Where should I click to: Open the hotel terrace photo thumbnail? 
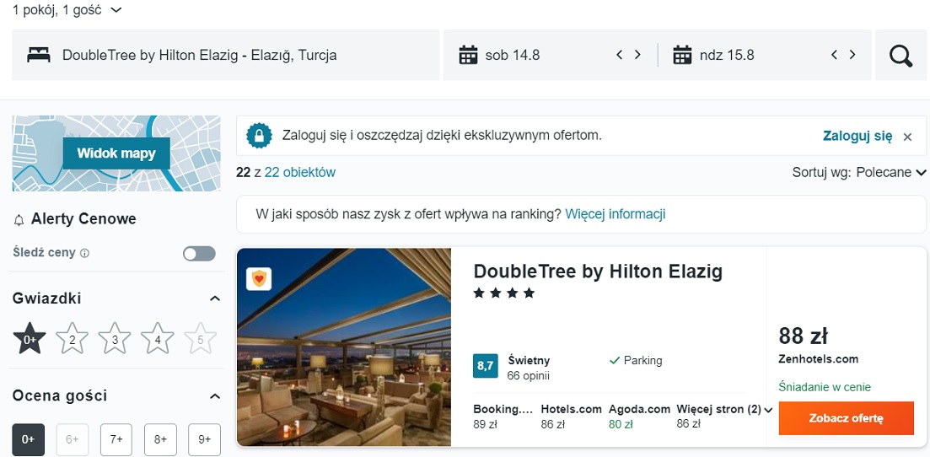[x=344, y=347]
